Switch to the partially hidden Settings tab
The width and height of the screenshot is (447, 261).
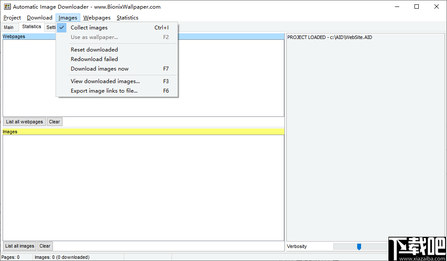(x=51, y=27)
